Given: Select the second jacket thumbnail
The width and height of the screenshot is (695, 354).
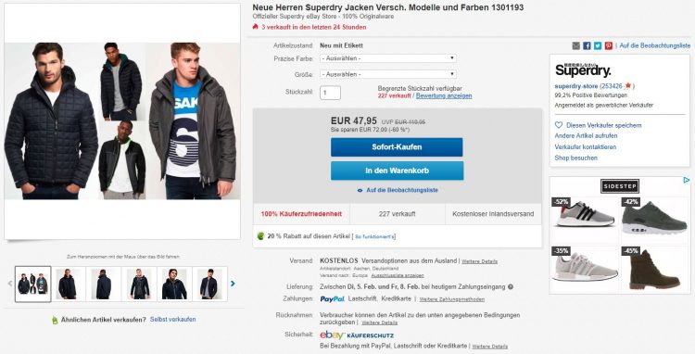Looking at the screenshot, I should (x=69, y=284).
